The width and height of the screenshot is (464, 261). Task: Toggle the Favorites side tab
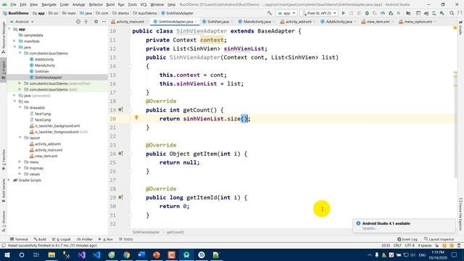pos(4,159)
